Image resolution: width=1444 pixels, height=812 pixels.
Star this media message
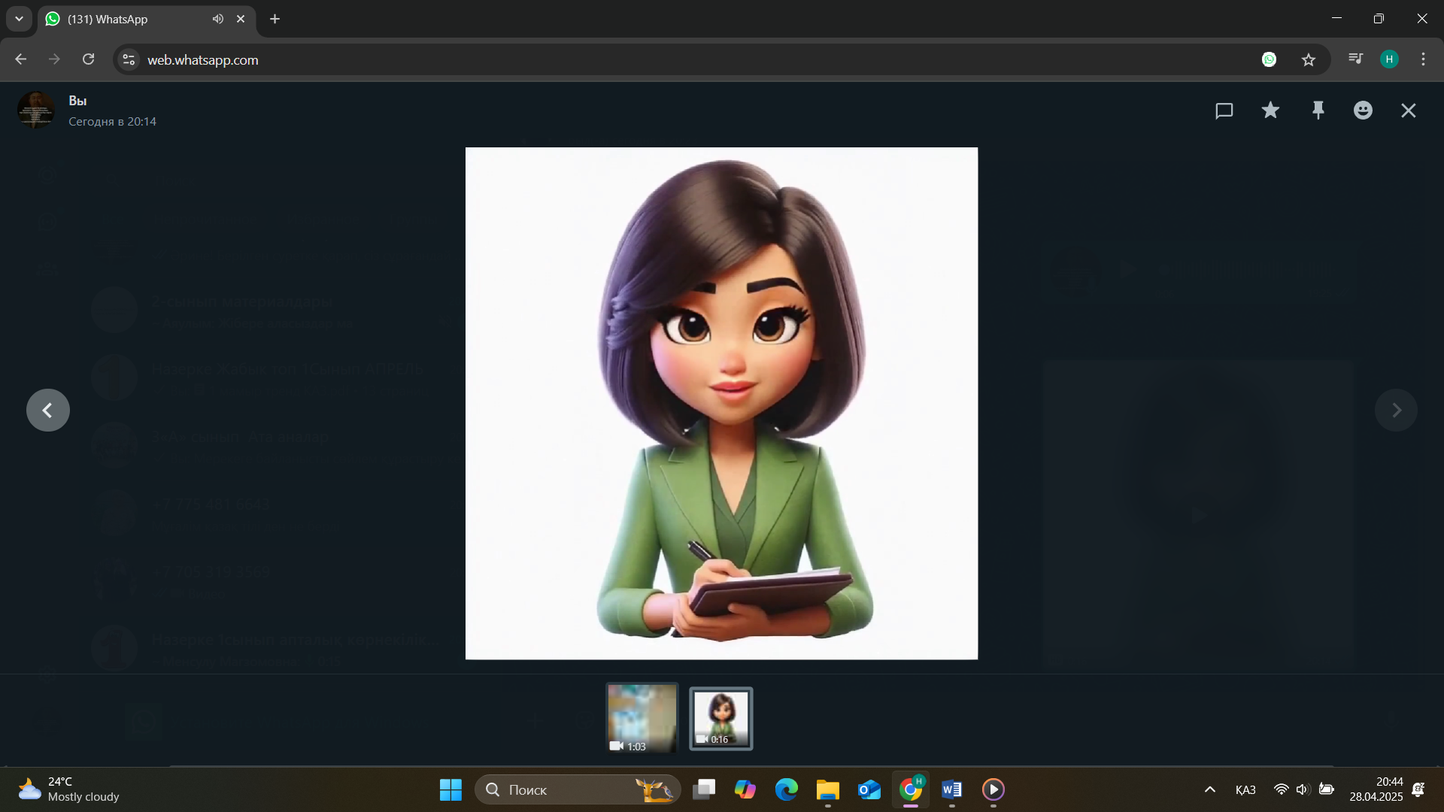pos(1270,111)
